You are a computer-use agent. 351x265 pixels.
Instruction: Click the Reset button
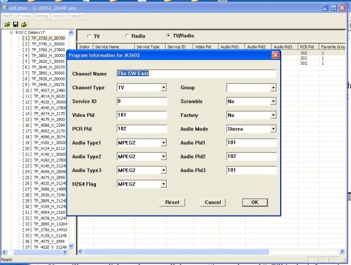pyautogui.click(x=172, y=202)
